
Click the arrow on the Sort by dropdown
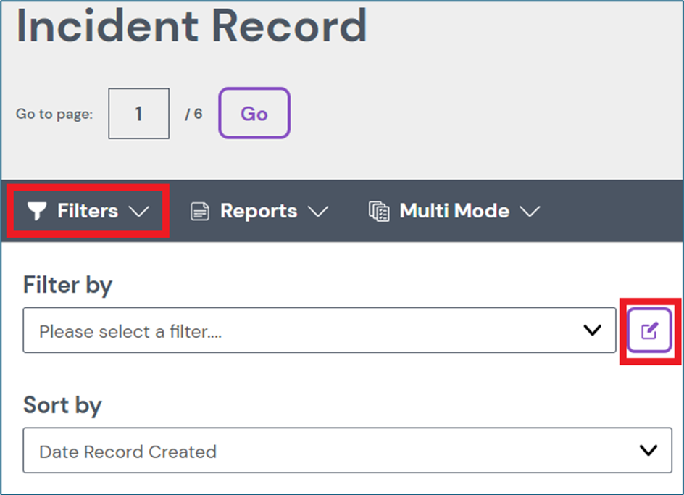[x=648, y=451]
